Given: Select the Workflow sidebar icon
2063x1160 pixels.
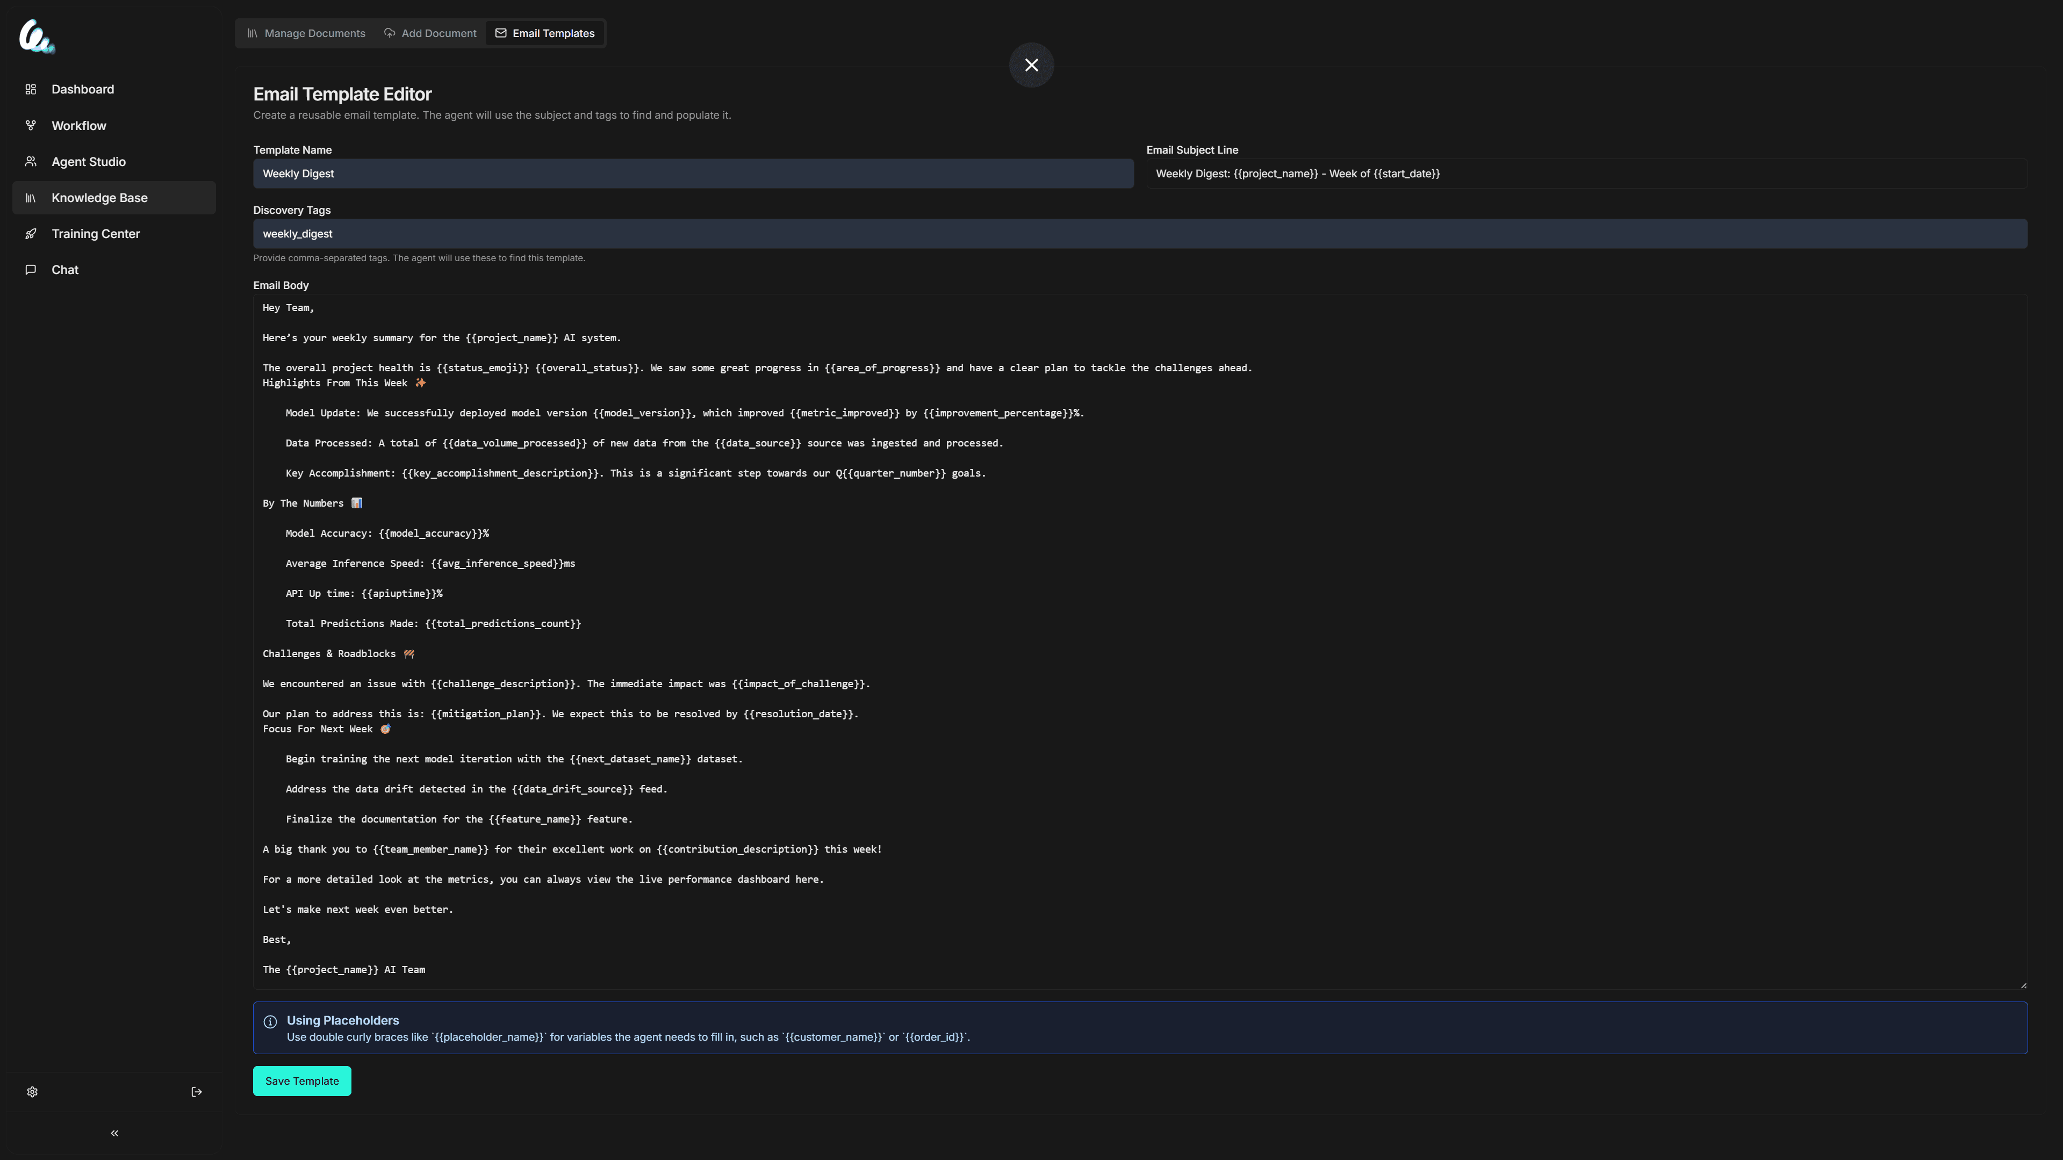Looking at the screenshot, I should coord(31,125).
